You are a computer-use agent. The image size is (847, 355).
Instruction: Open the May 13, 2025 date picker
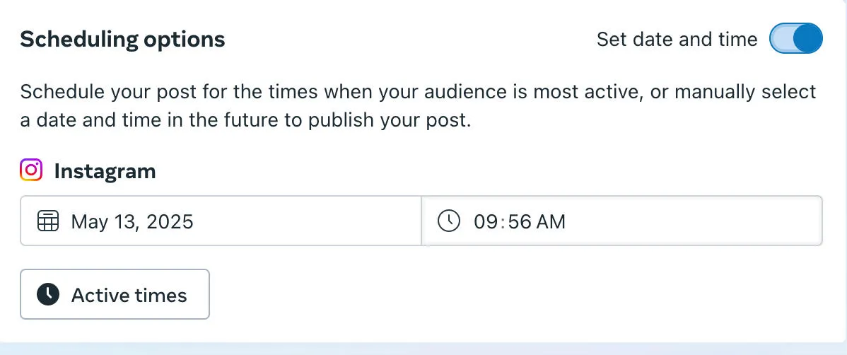221,221
